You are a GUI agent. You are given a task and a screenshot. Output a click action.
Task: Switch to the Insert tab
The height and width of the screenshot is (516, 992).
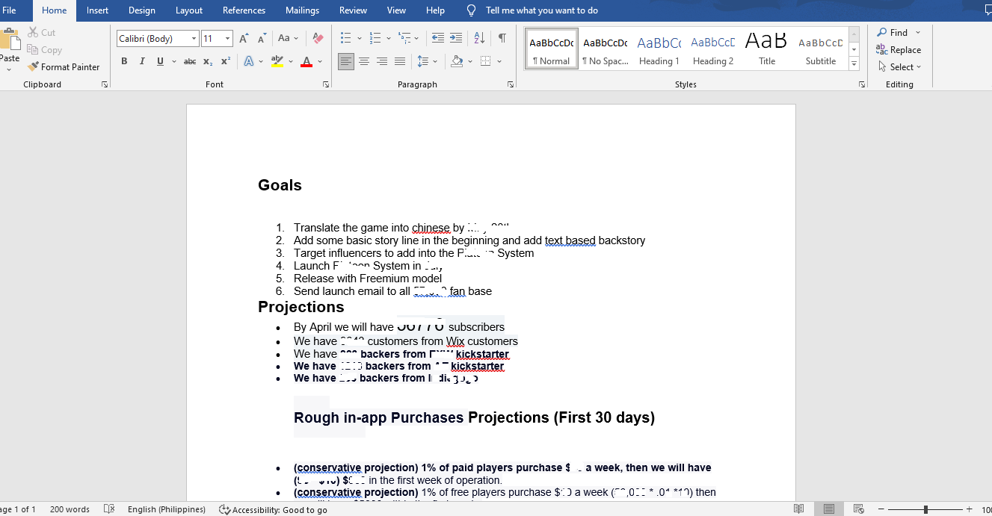point(97,10)
